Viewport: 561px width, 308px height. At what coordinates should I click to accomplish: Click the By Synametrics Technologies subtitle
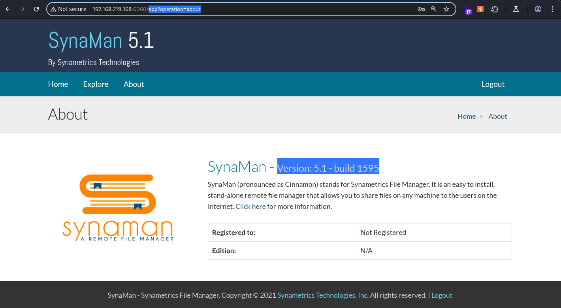pyautogui.click(x=94, y=62)
